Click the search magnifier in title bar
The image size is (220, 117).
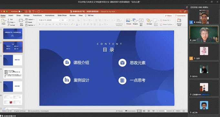click(x=181, y=12)
